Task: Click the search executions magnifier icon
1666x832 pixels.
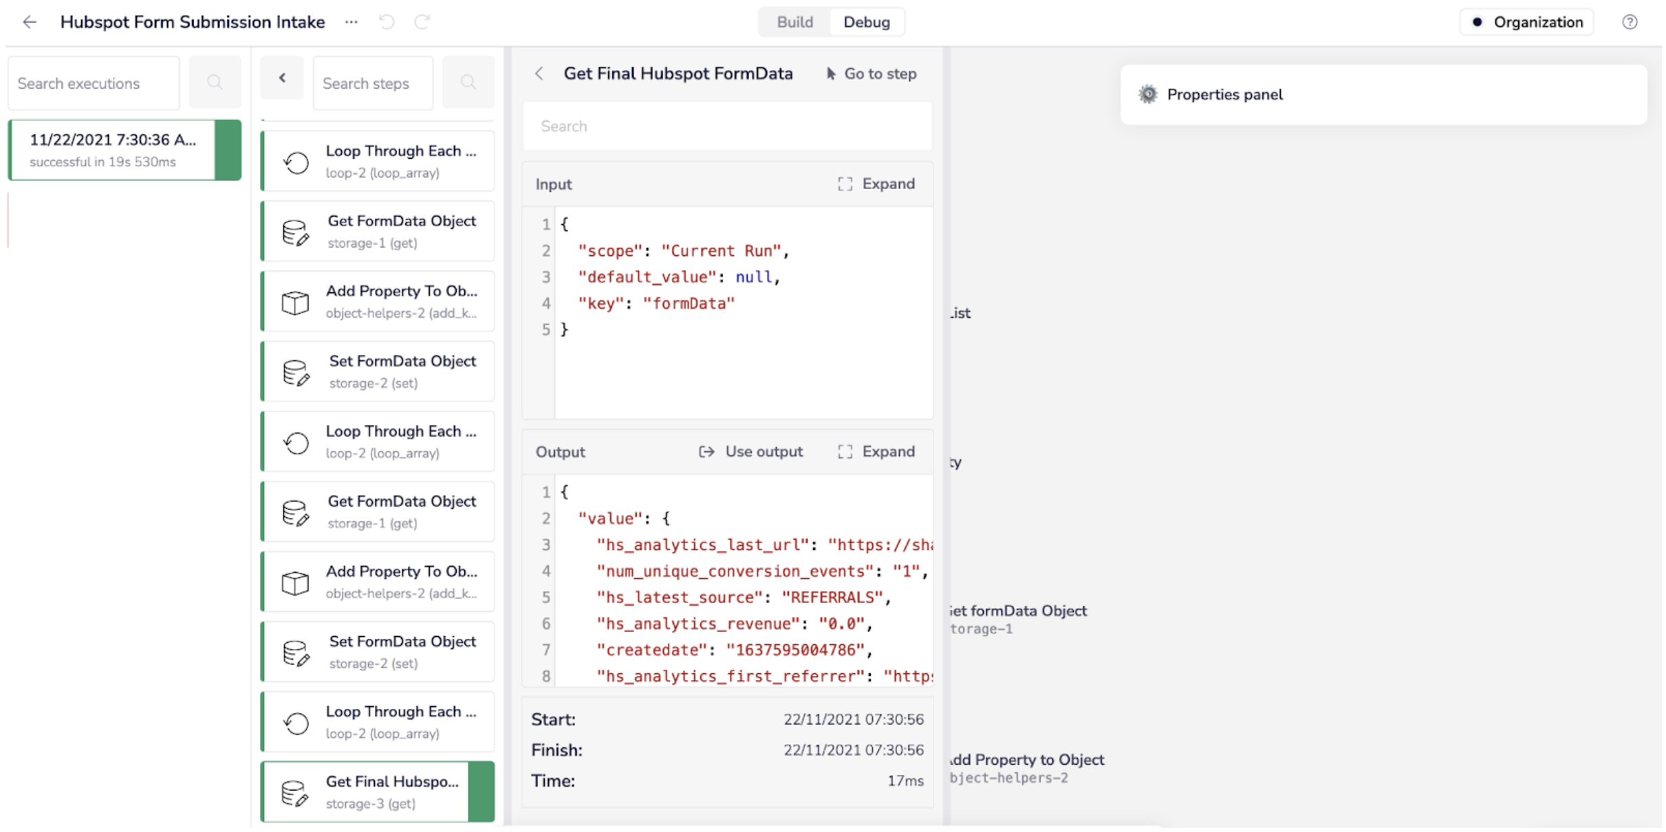Action: pos(215,83)
